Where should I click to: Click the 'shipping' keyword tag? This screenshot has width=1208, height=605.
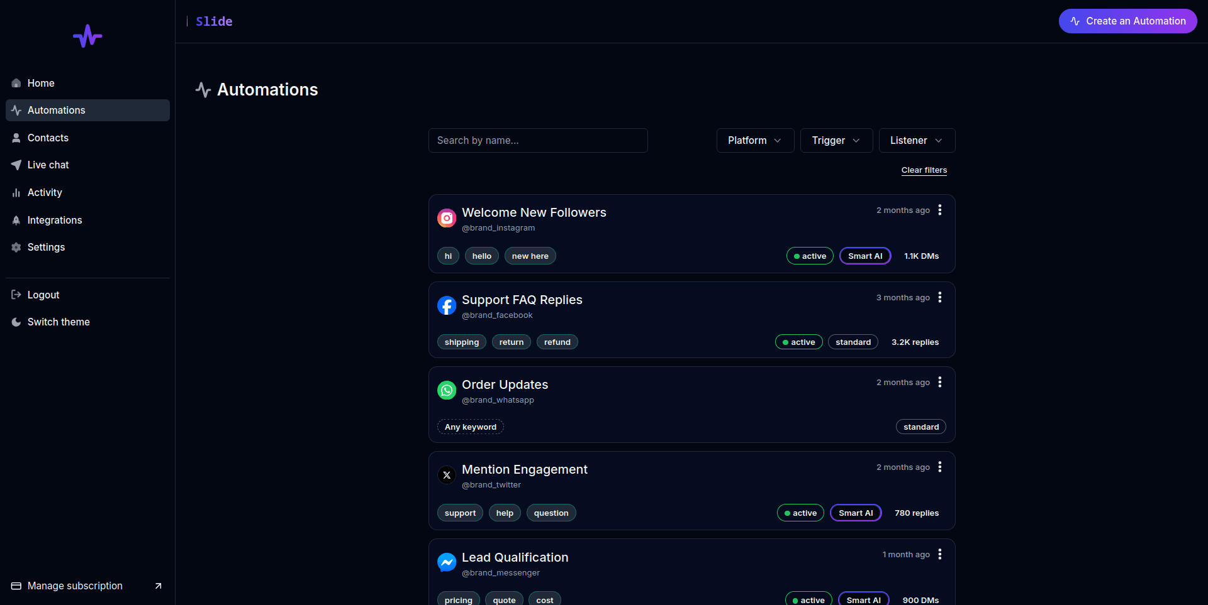pyautogui.click(x=462, y=342)
